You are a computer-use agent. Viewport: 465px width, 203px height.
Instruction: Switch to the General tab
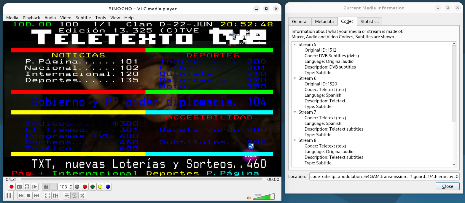300,21
